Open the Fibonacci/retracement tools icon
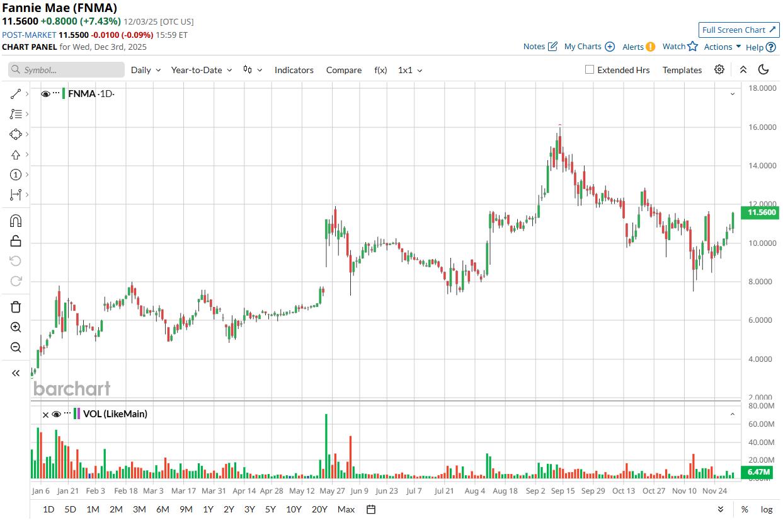 pos(16,114)
